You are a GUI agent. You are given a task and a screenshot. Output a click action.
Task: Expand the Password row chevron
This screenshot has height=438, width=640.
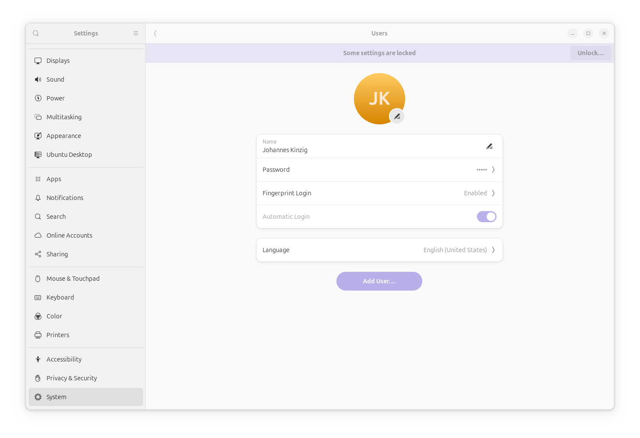tap(494, 170)
